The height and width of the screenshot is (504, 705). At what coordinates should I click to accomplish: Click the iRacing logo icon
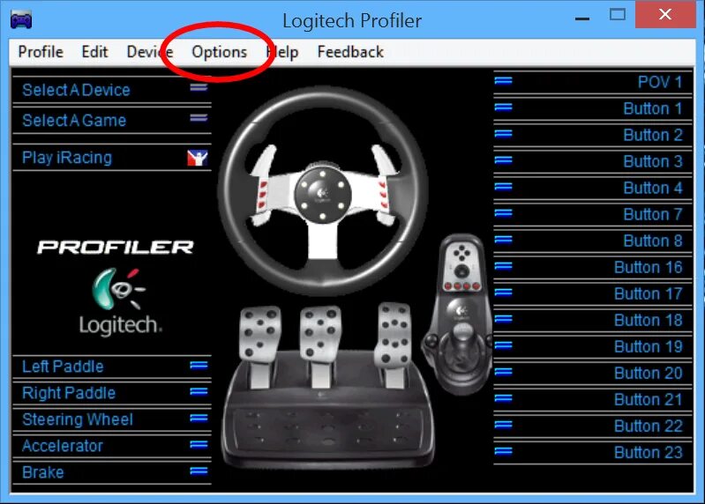[x=198, y=158]
